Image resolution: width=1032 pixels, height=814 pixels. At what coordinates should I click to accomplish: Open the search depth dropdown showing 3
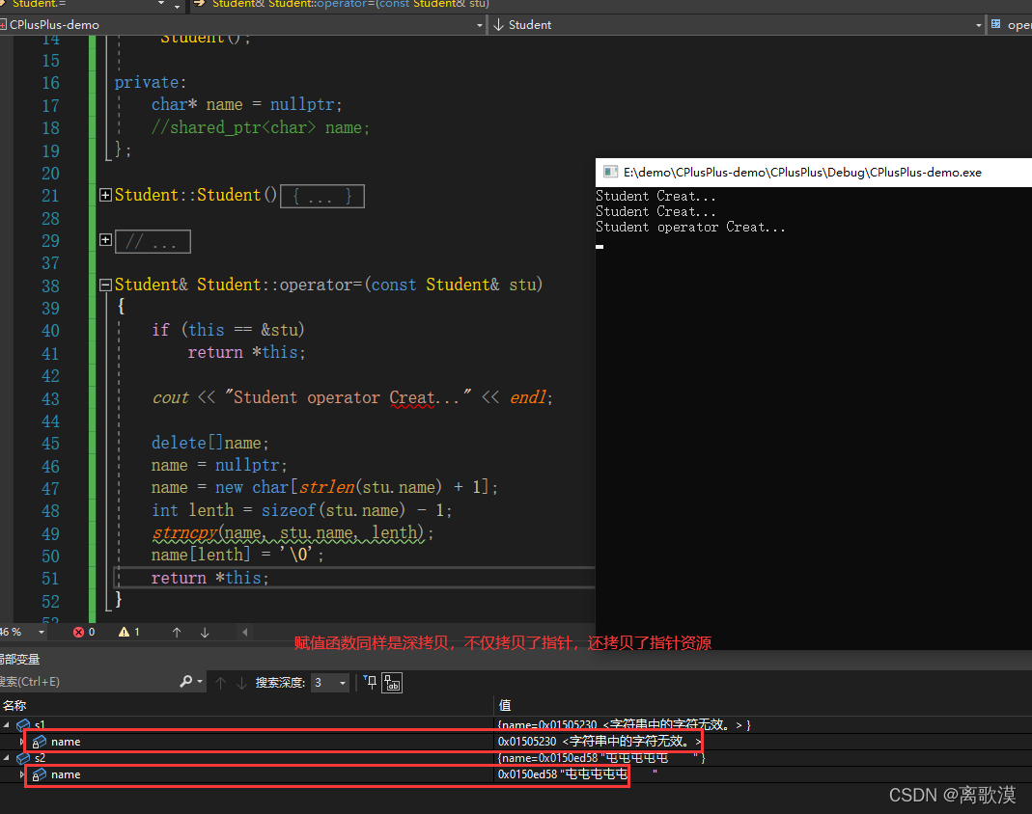[330, 683]
